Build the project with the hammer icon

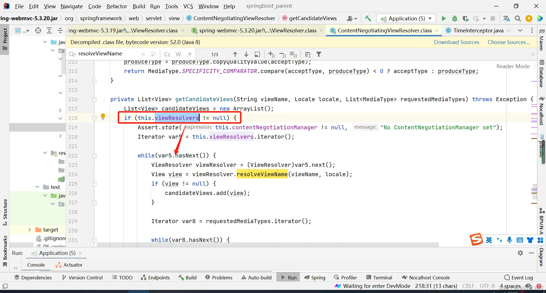[x=368, y=18]
